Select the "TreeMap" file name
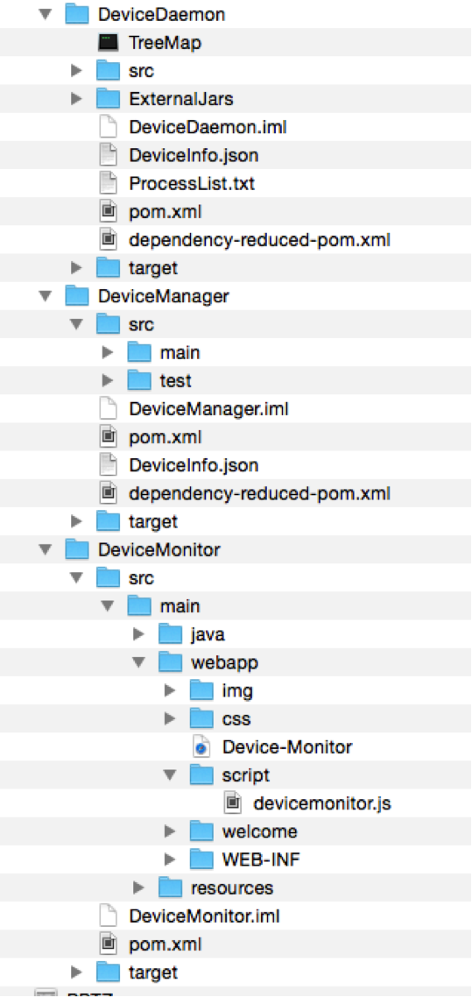The height and width of the screenshot is (997, 472). click(166, 43)
